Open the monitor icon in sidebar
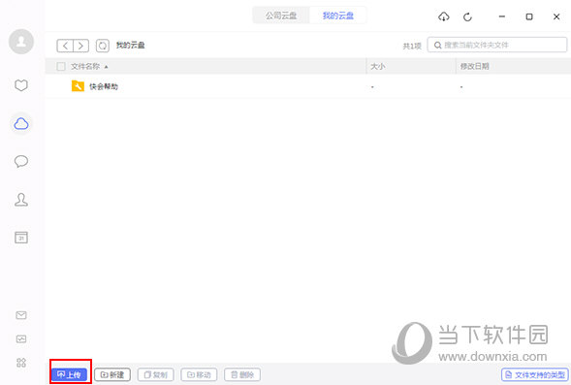 [21, 339]
